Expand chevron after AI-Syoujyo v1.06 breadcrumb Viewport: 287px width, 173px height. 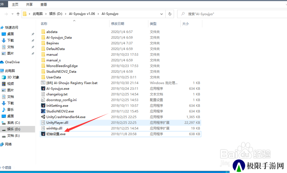(98, 14)
